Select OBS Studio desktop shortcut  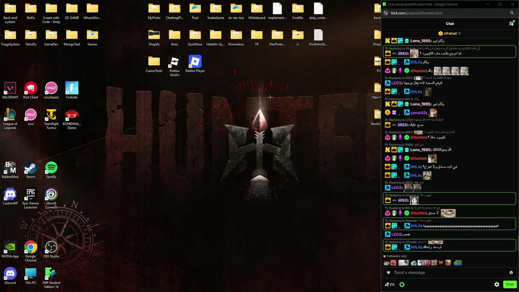pyautogui.click(x=51, y=250)
